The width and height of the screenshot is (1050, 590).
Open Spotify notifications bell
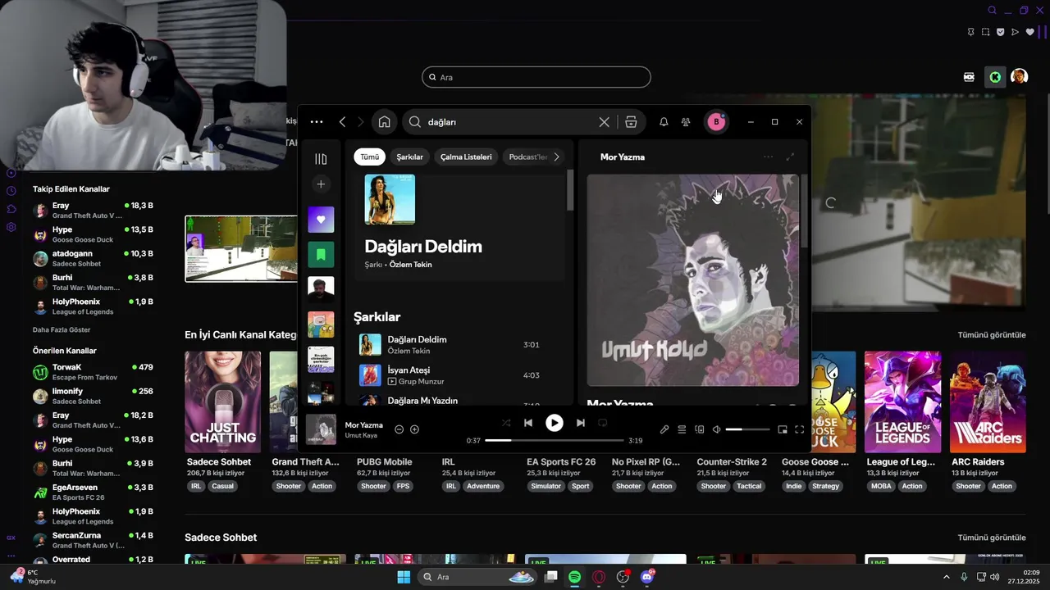[x=664, y=122]
